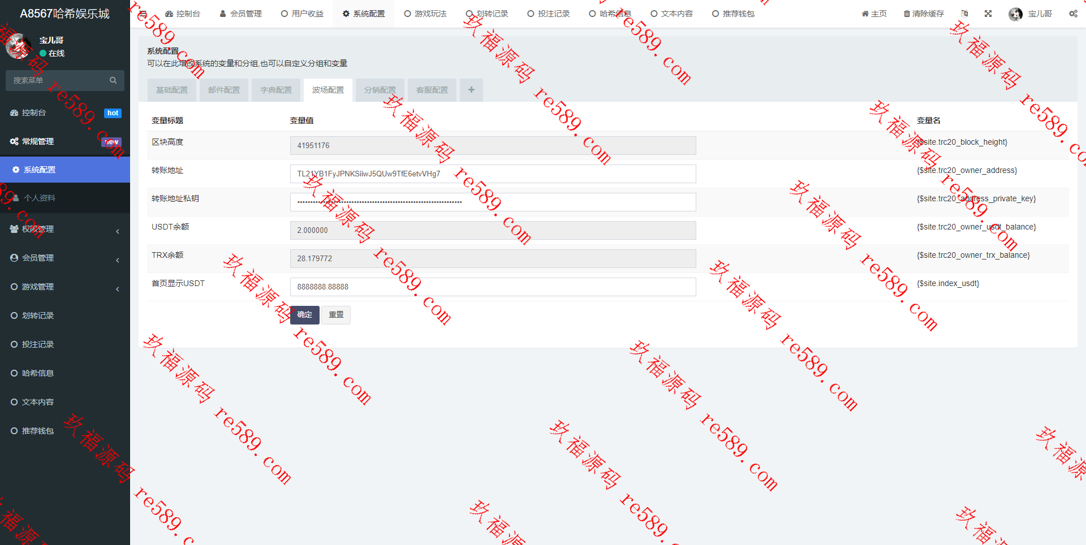Click the language switch icon in top bar
The image size is (1086, 545).
tap(964, 14)
